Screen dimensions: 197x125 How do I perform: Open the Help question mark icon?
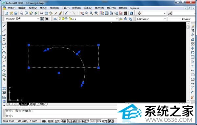pos(131,13)
